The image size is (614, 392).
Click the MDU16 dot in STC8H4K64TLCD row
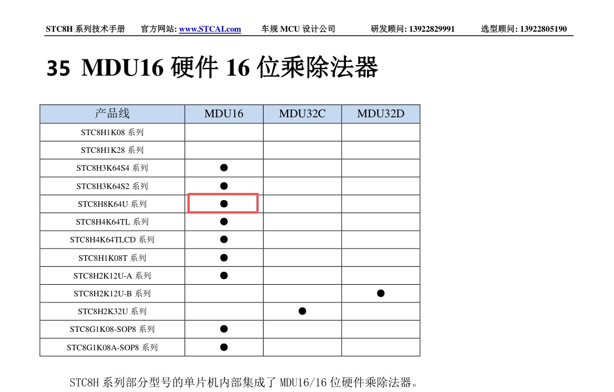[224, 239]
